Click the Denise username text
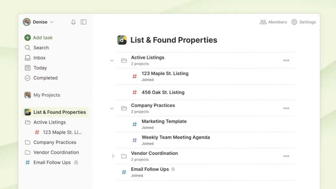 [x=40, y=22]
